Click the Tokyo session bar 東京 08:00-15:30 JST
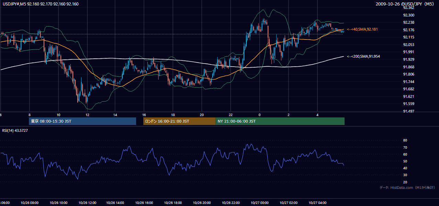Screen dimensions: 439x206 (82, 121)
